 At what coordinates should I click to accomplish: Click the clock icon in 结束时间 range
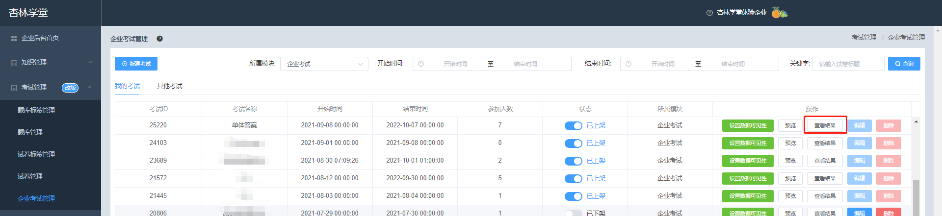pyautogui.click(x=628, y=64)
